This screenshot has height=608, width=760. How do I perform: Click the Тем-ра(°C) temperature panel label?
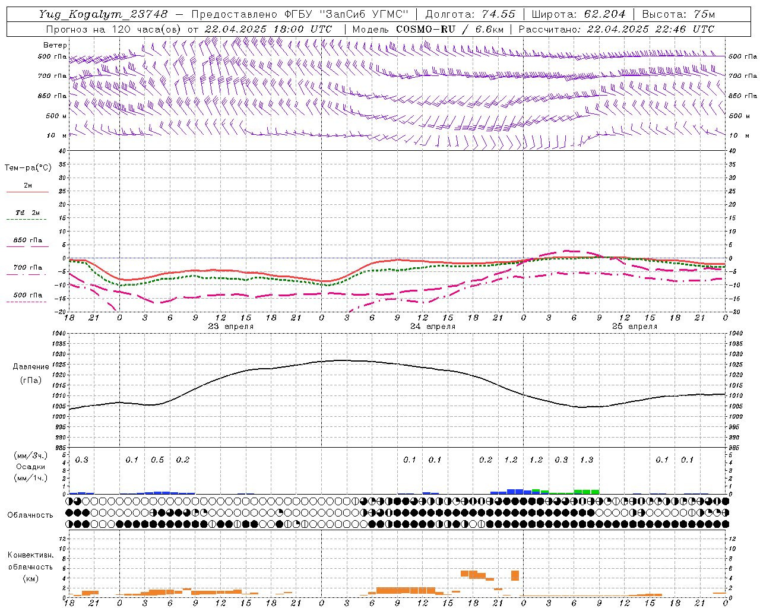tap(28, 168)
